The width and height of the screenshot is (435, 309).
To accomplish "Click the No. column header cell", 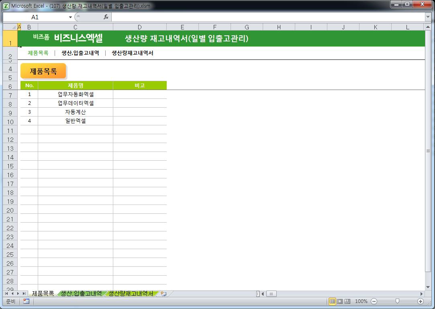I will coord(29,86).
